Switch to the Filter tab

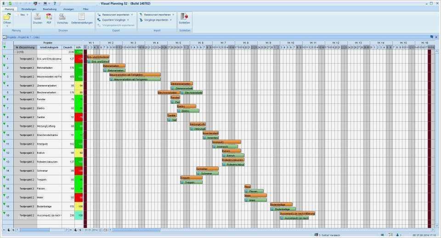point(86,9)
